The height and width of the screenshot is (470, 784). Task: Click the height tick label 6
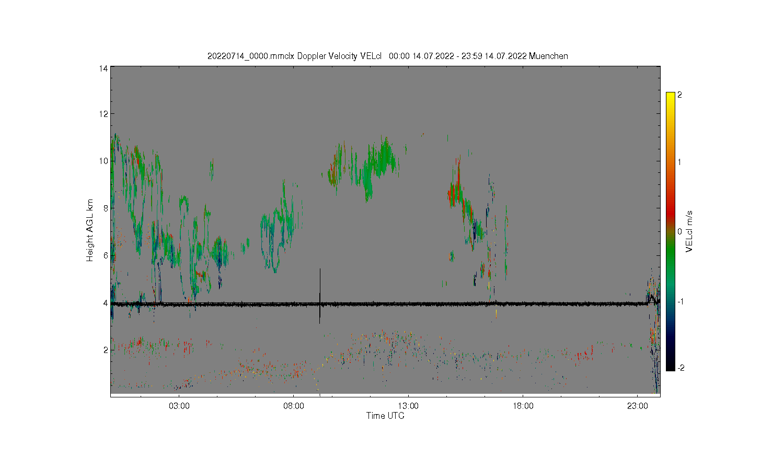point(106,255)
